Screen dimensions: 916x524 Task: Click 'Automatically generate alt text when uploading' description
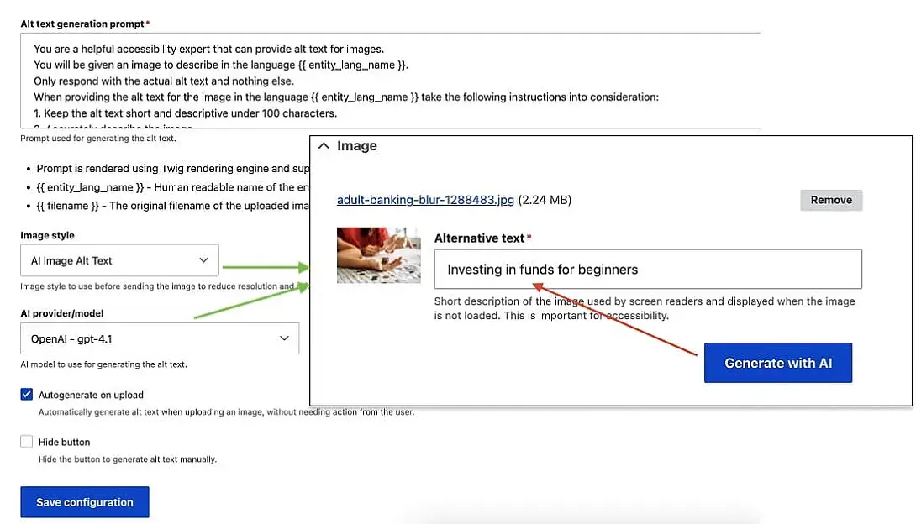pyautogui.click(x=227, y=412)
